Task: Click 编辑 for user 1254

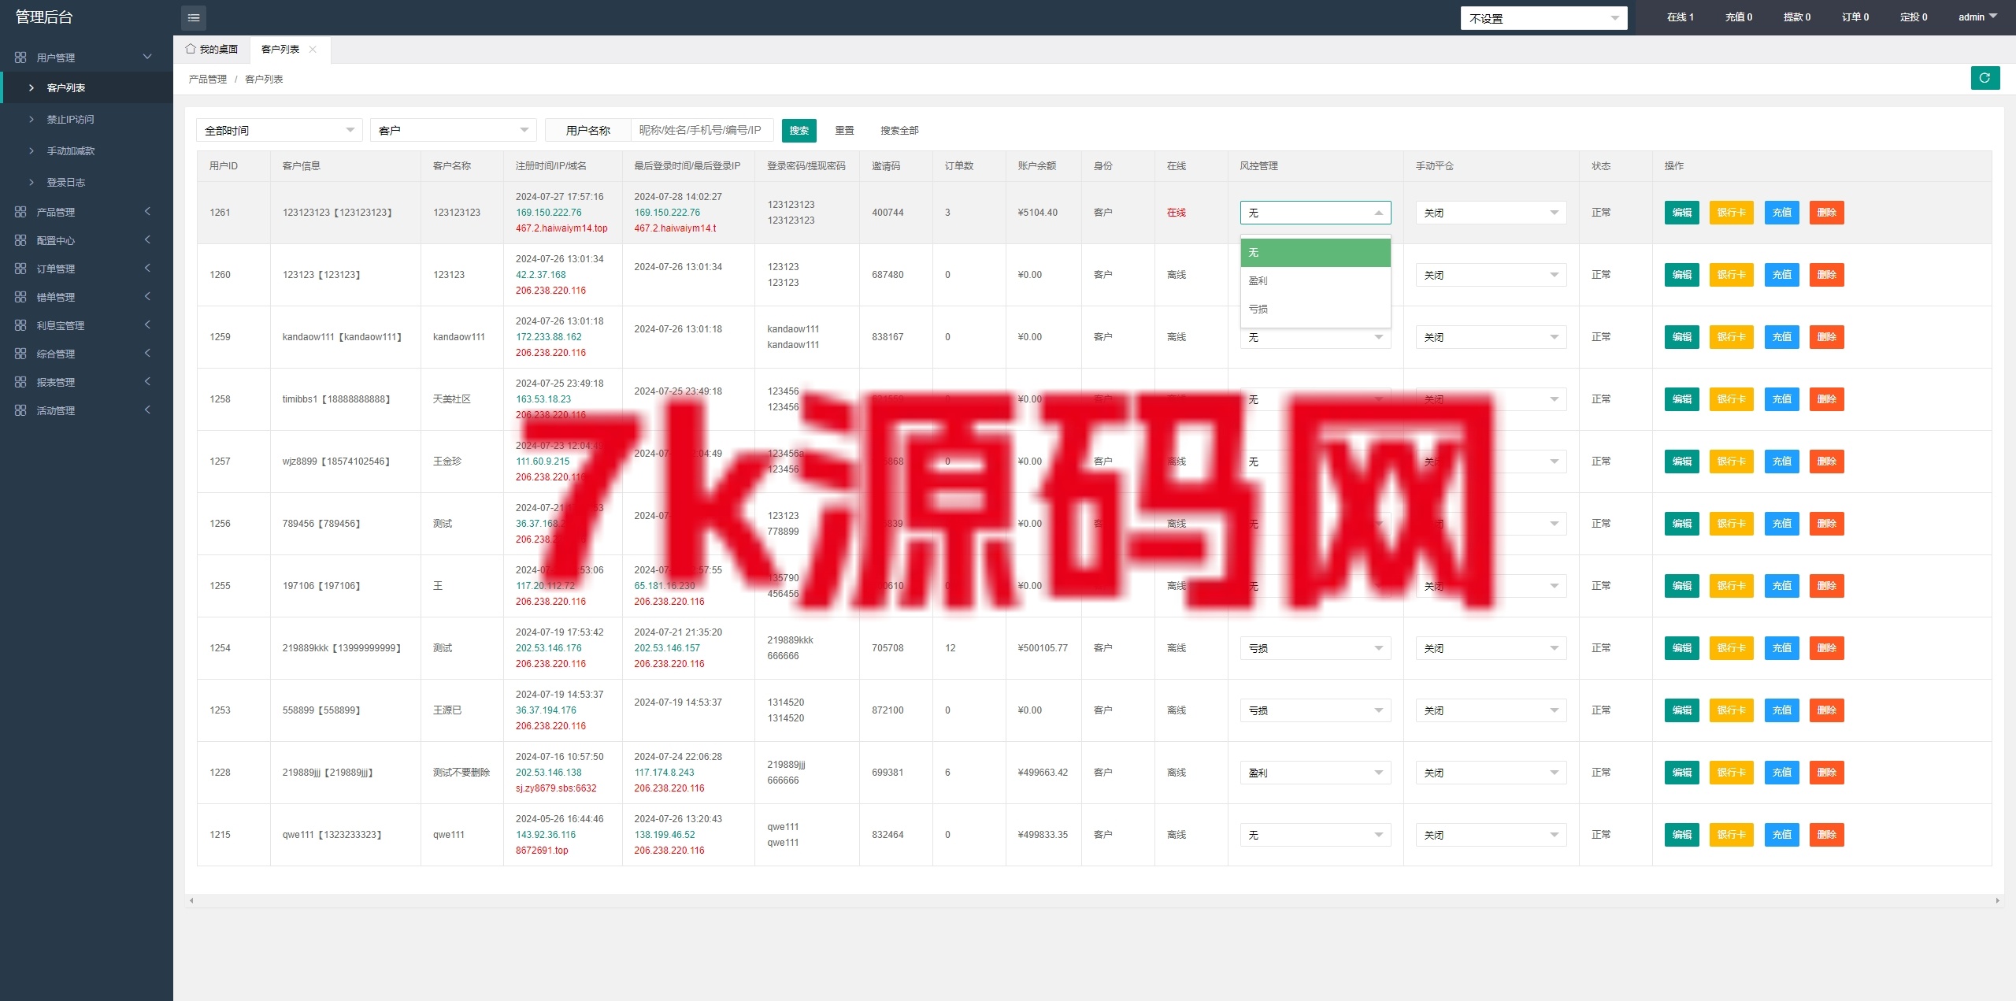Action: click(1682, 648)
